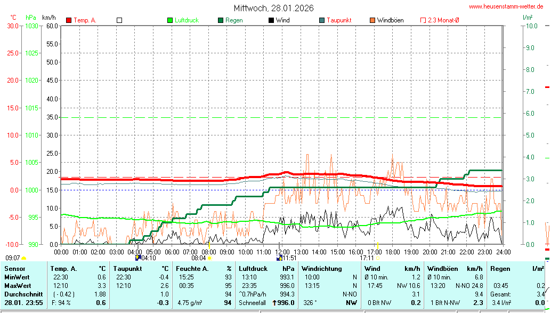
Task: Click the dark green Regen legend square
Action: (221, 20)
